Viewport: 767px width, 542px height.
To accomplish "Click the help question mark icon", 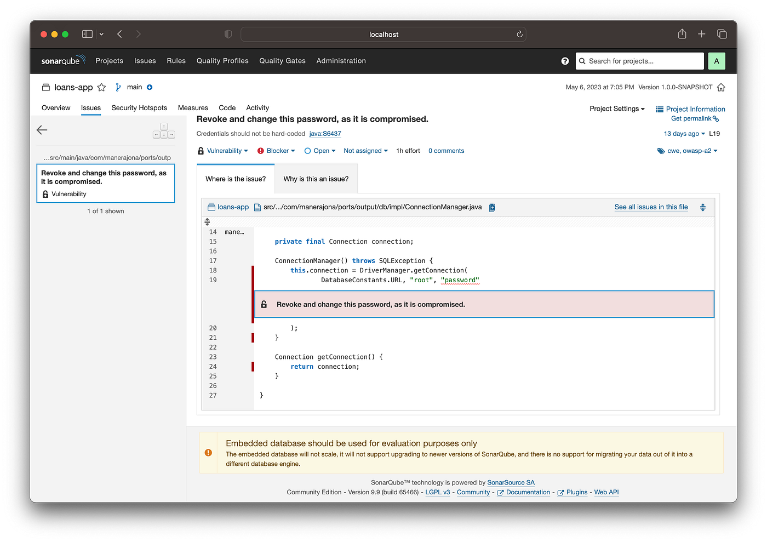I will pyautogui.click(x=565, y=61).
